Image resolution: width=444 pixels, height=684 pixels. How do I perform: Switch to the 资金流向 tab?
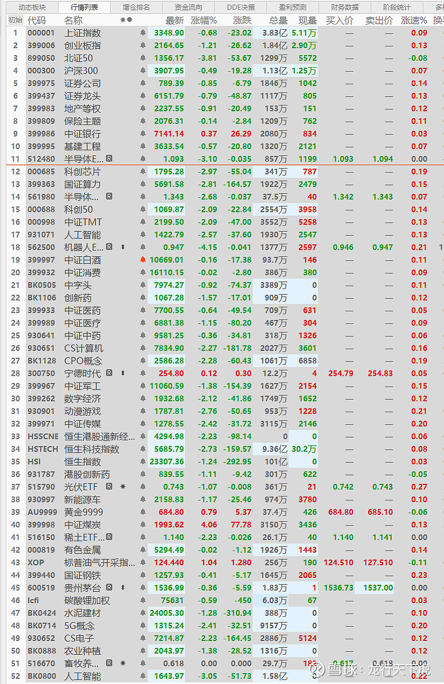188,7
